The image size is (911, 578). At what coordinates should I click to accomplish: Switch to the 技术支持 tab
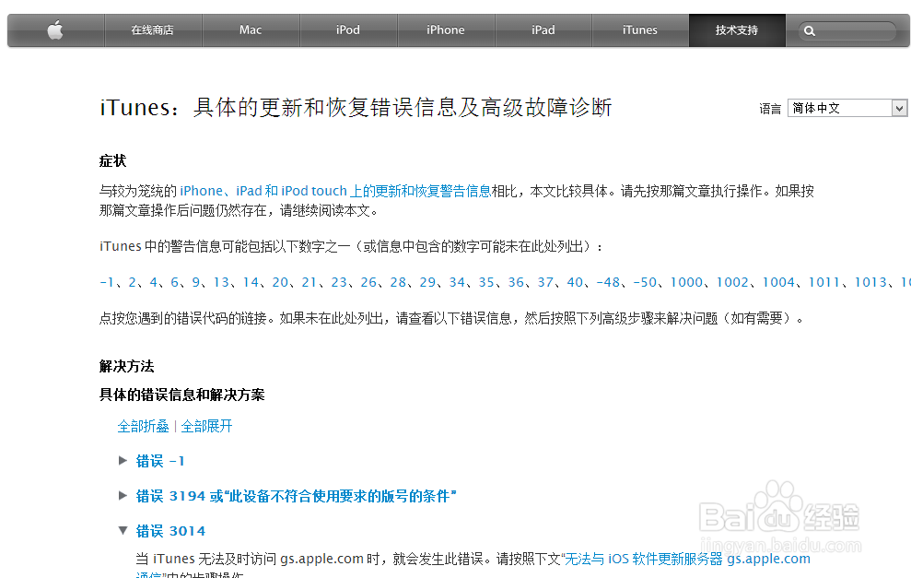pos(736,30)
